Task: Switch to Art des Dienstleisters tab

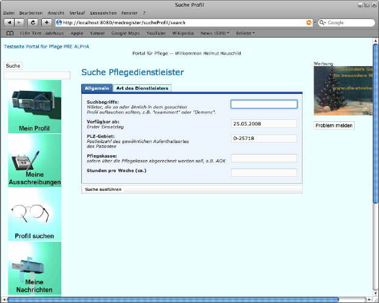Action: coord(142,88)
